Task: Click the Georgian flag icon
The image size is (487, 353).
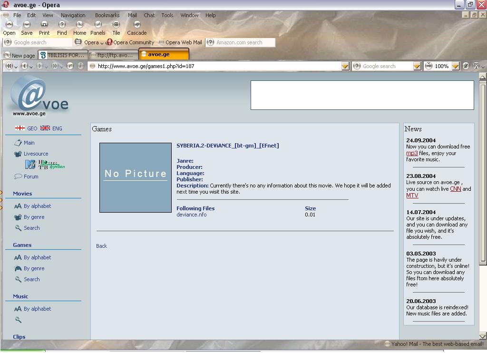Action: pos(20,128)
